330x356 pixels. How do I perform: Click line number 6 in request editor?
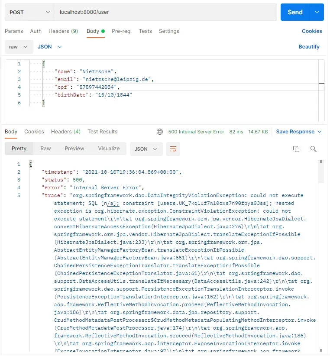(x=19, y=103)
